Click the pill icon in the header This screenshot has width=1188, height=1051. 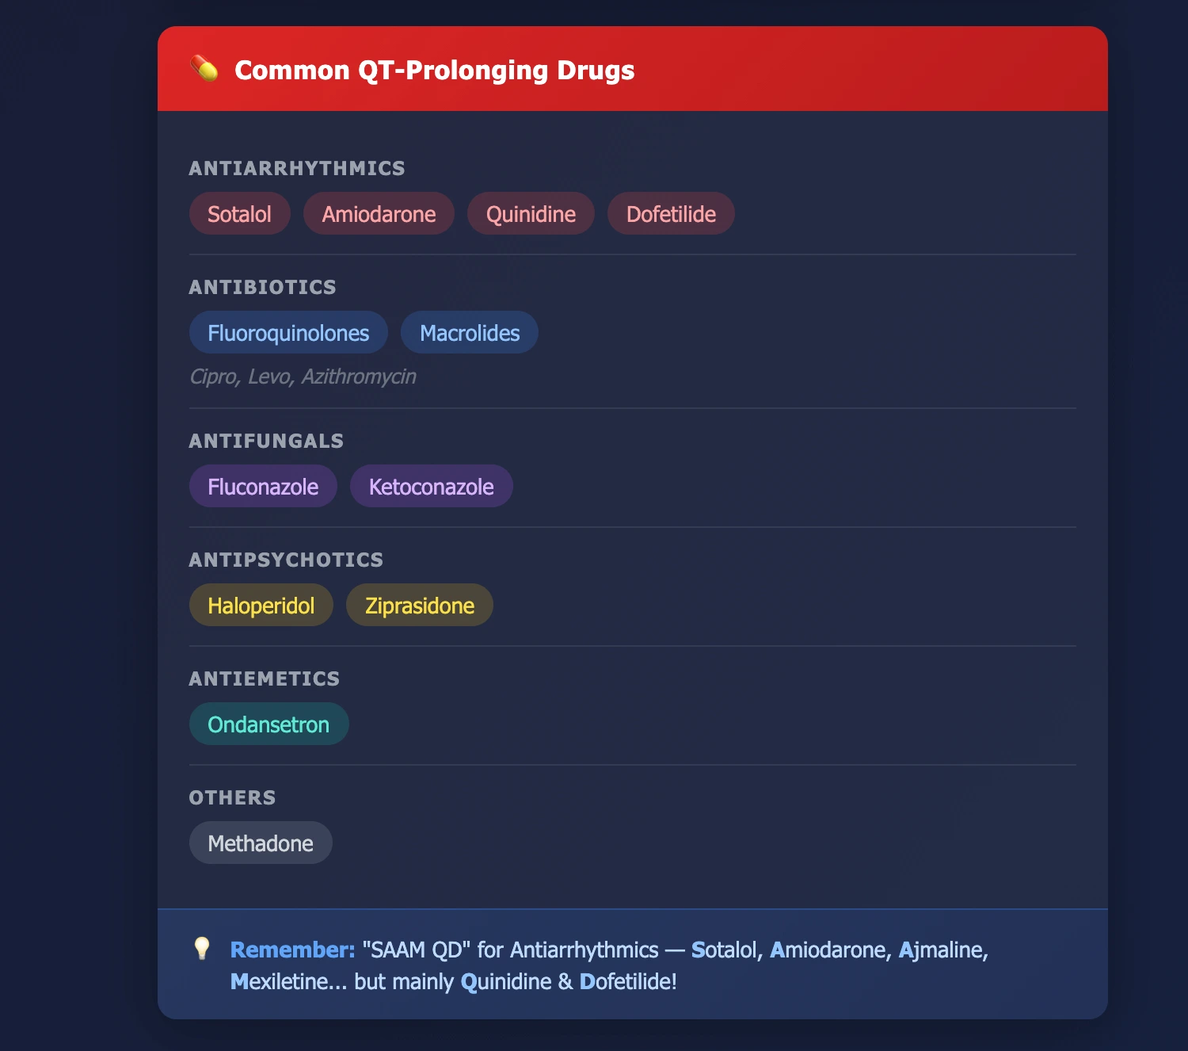coord(204,69)
